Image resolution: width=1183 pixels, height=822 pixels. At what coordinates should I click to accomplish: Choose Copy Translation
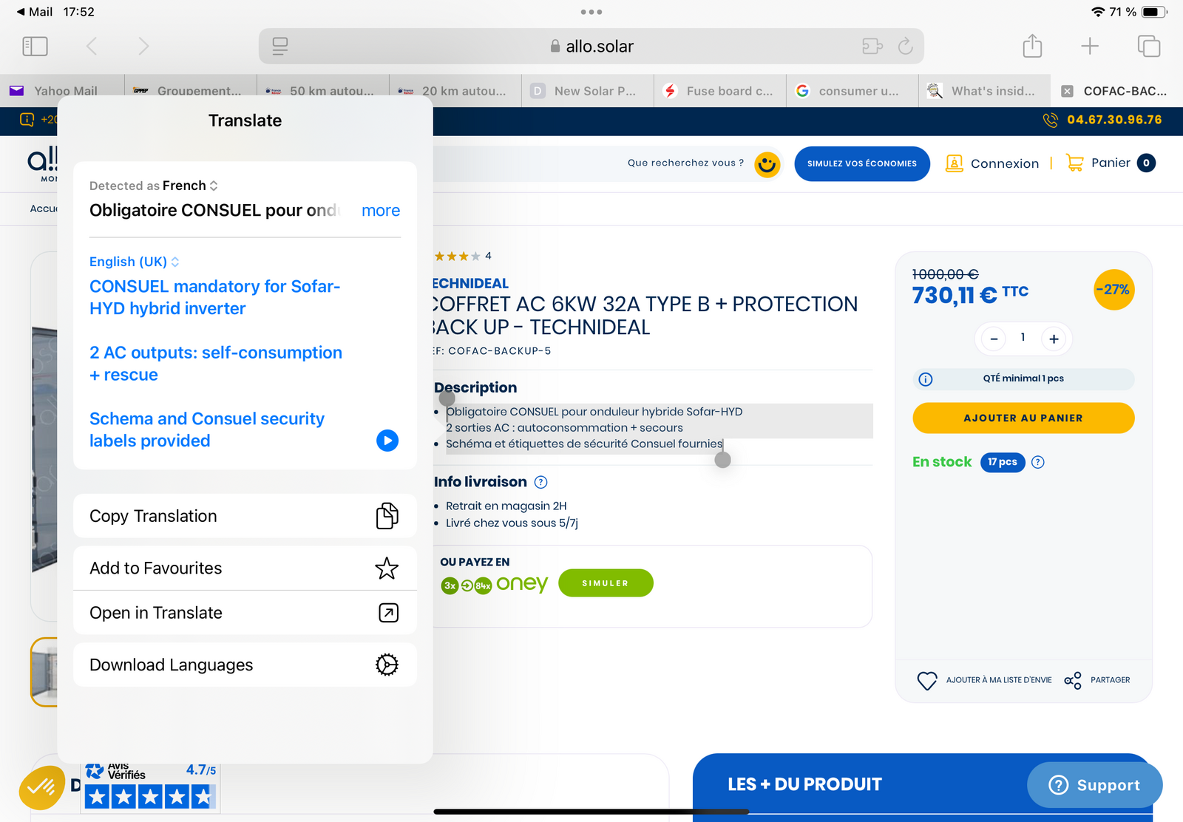click(245, 516)
